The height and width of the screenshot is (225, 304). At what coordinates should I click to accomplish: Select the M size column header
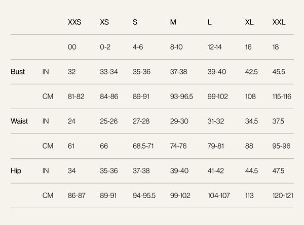pyautogui.click(x=173, y=22)
